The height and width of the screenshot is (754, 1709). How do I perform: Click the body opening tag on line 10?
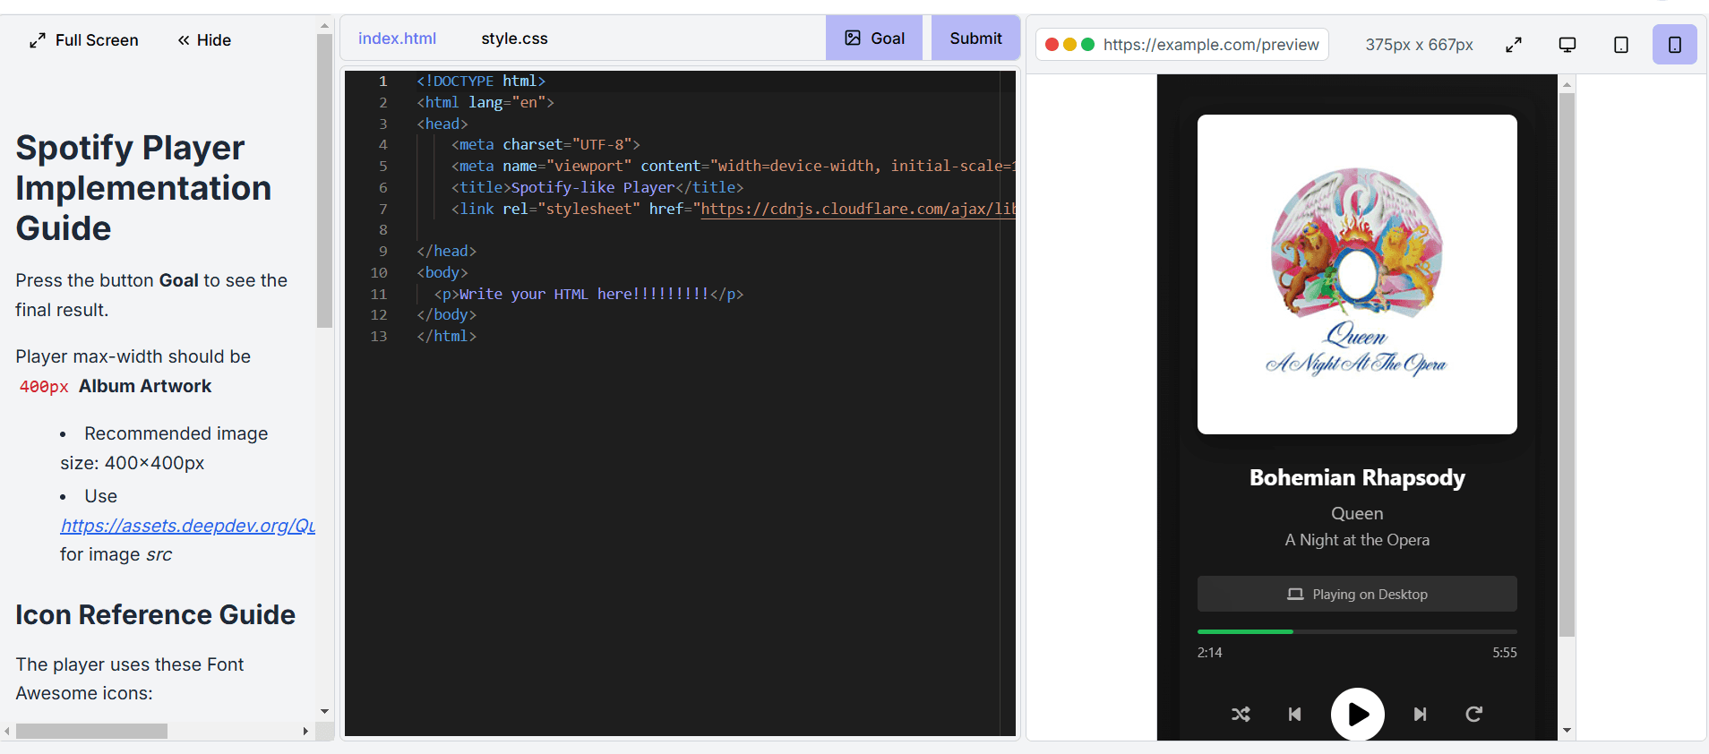tap(442, 272)
